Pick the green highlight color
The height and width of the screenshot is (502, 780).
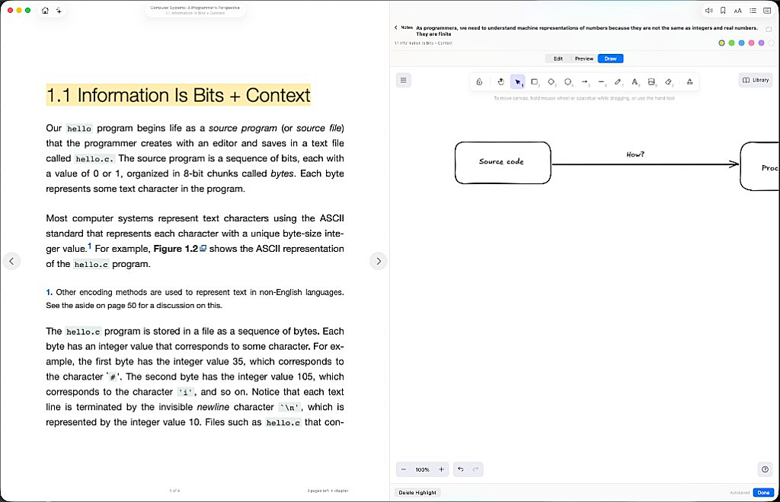[731, 43]
